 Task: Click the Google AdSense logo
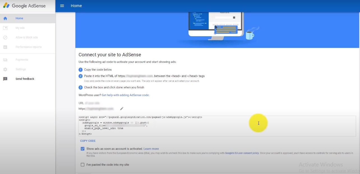24,6
